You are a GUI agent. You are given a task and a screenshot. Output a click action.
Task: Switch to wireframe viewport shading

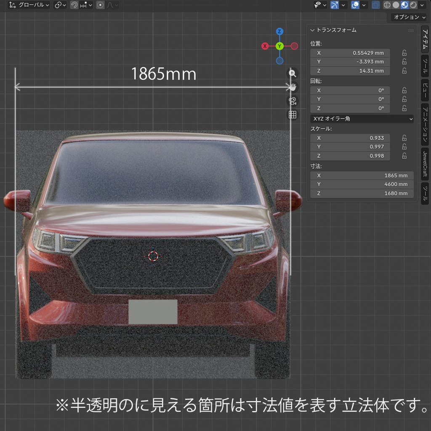tap(387, 5)
